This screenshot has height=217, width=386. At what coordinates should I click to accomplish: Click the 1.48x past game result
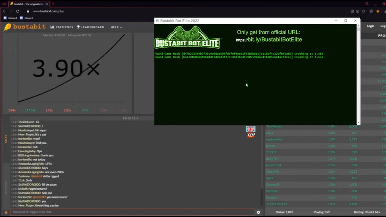12,110
